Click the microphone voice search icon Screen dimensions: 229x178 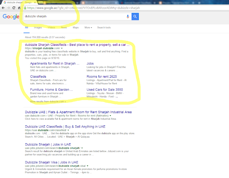(128, 16)
